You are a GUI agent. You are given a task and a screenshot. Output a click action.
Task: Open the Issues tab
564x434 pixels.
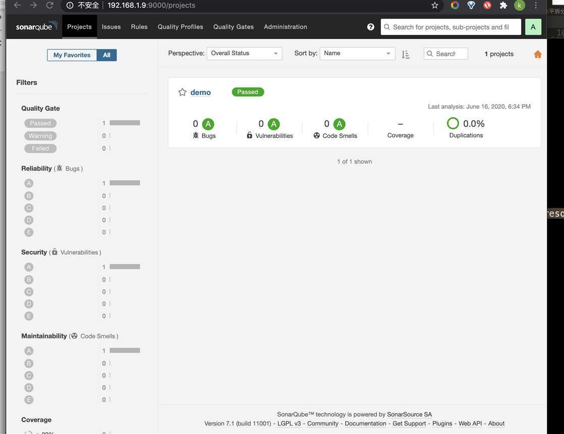tap(111, 27)
